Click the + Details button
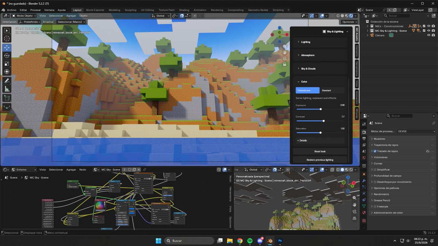 tap(320, 140)
